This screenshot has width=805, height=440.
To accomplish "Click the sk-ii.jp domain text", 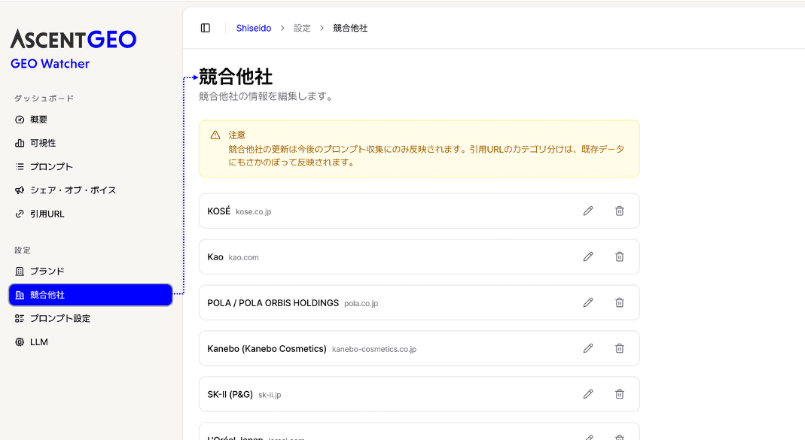I will tap(270, 395).
